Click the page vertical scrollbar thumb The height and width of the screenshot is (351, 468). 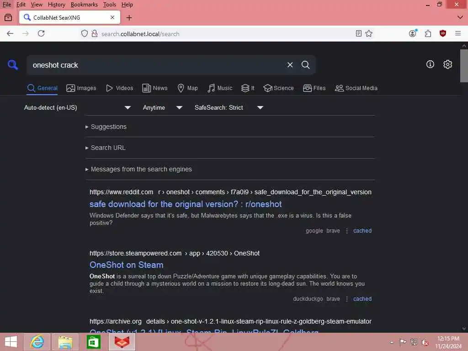click(x=463, y=66)
